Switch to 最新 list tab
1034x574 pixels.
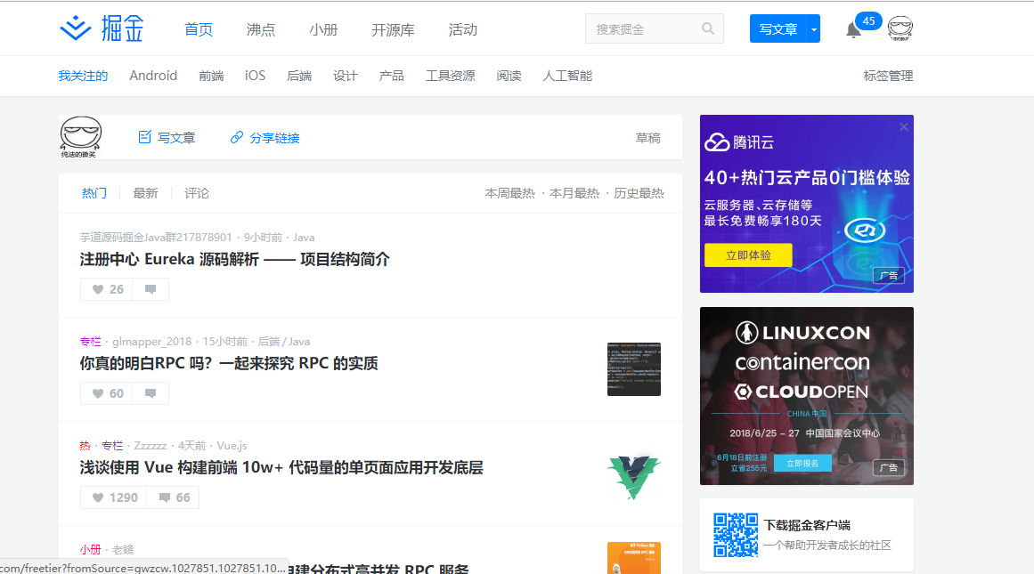(146, 193)
